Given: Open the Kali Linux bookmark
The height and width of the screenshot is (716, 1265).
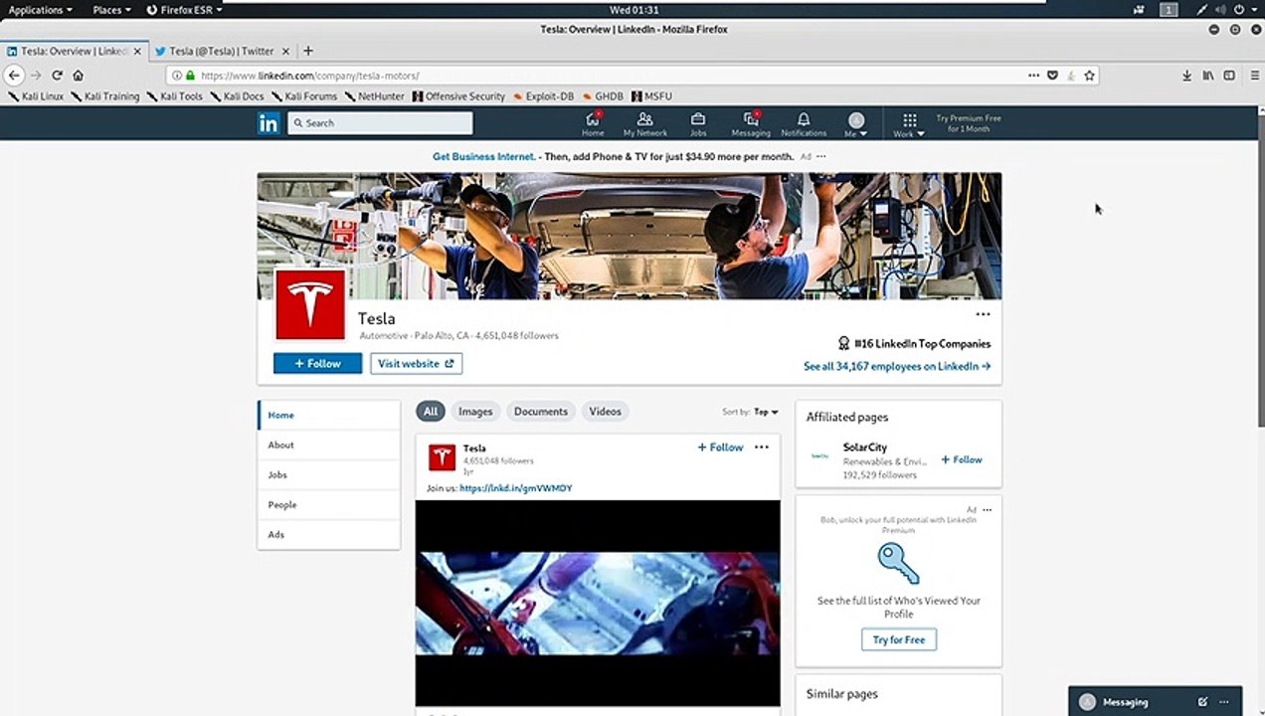Looking at the screenshot, I should click(x=35, y=96).
